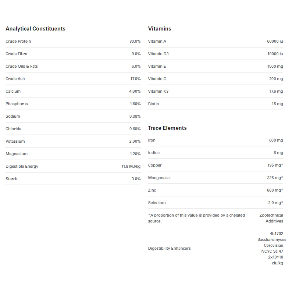Click the Analytical Constituents heading
The image size is (292, 292).
[35, 29]
